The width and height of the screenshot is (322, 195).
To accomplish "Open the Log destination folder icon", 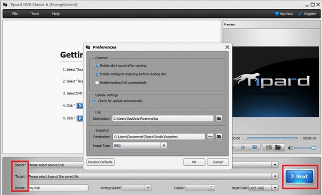I will tap(219, 118).
